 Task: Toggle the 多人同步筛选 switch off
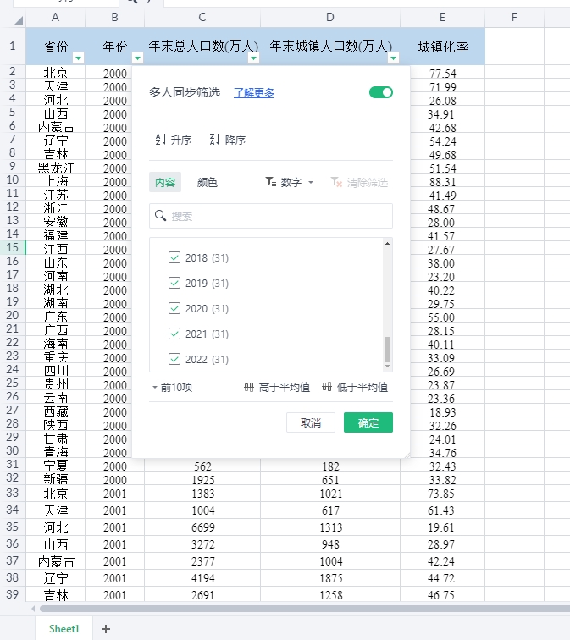point(381,92)
